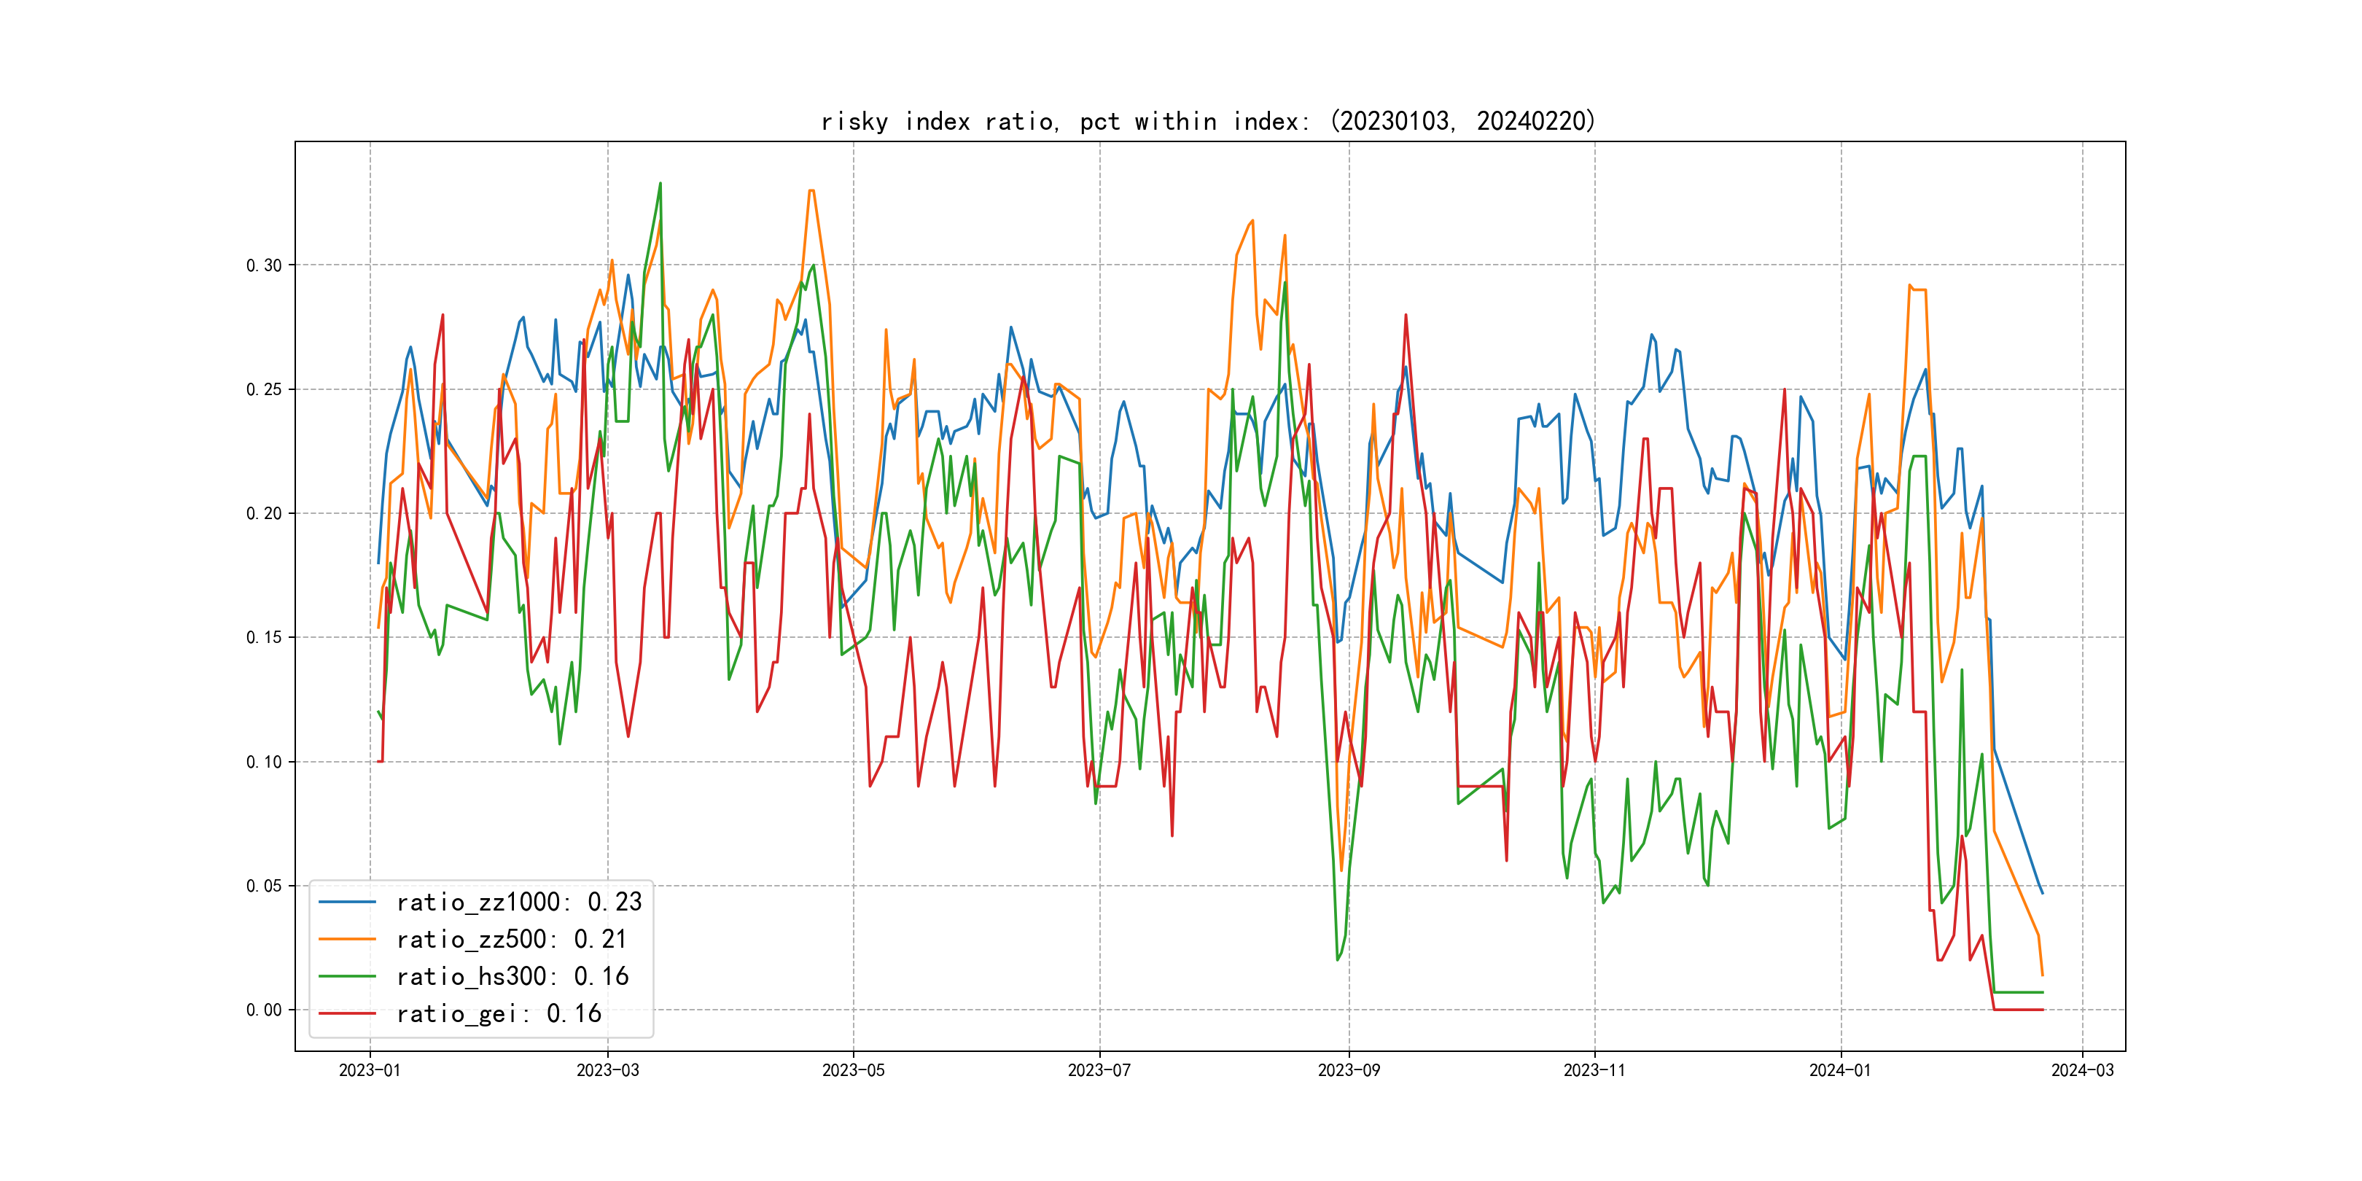The image size is (2362, 1181).
Task: Click the 2024-03 x-axis label
Action: tap(2081, 1071)
